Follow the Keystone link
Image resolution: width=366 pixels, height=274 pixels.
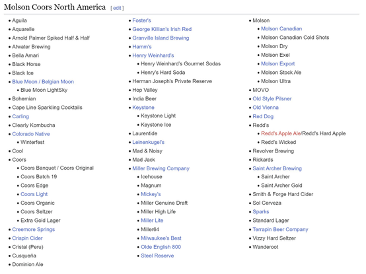tap(143, 108)
